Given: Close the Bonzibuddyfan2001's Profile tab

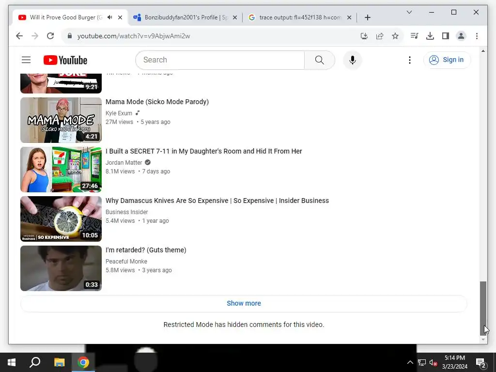Looking at the screenshot, I should point(235,17).
